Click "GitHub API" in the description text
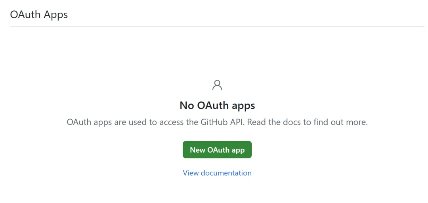The height and width of the screenshot is (203, 428). pyautogui.click(x=221, y=122)
